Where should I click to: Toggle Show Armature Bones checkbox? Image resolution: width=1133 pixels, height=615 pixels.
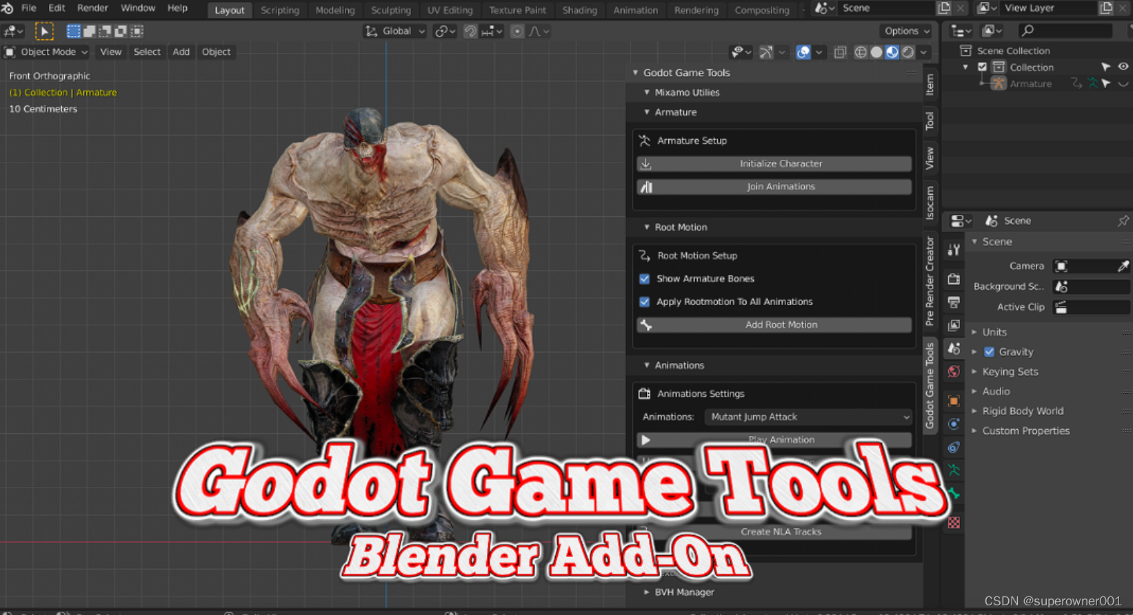(x=644, y=279)
